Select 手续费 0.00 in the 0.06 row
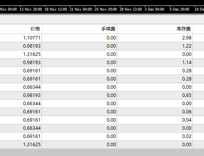Image resolution: width=204 pixels, height=156 pixels. pos(111,112)
